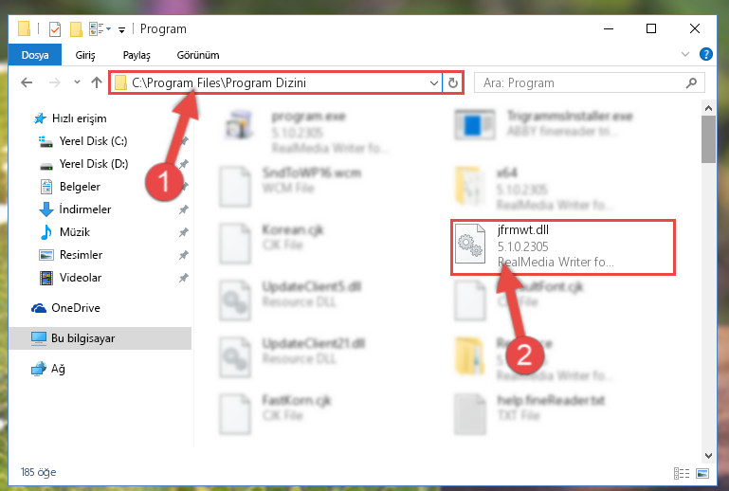
Task: Click the Properties icon in quick access toolbar
Action: pos(55,29)
